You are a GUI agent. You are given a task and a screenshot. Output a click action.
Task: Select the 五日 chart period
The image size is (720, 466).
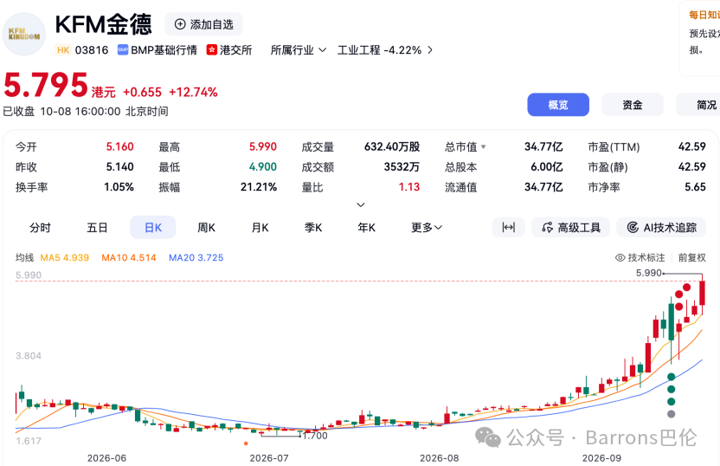[97, 228]
